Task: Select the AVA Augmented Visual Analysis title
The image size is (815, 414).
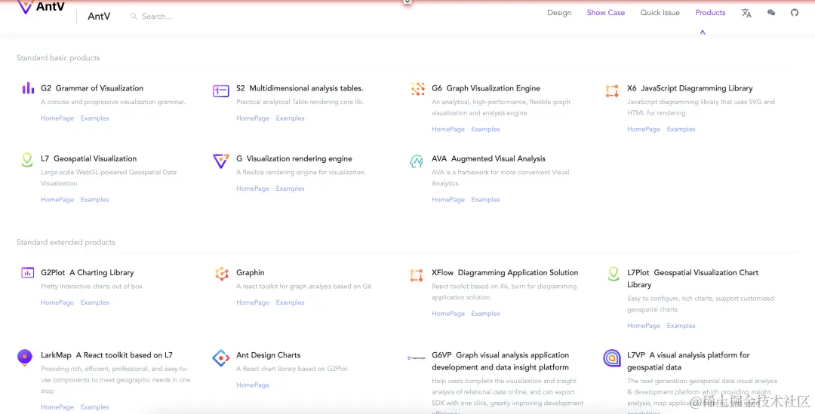Action: pyautogui.click(x=488, y=158)
